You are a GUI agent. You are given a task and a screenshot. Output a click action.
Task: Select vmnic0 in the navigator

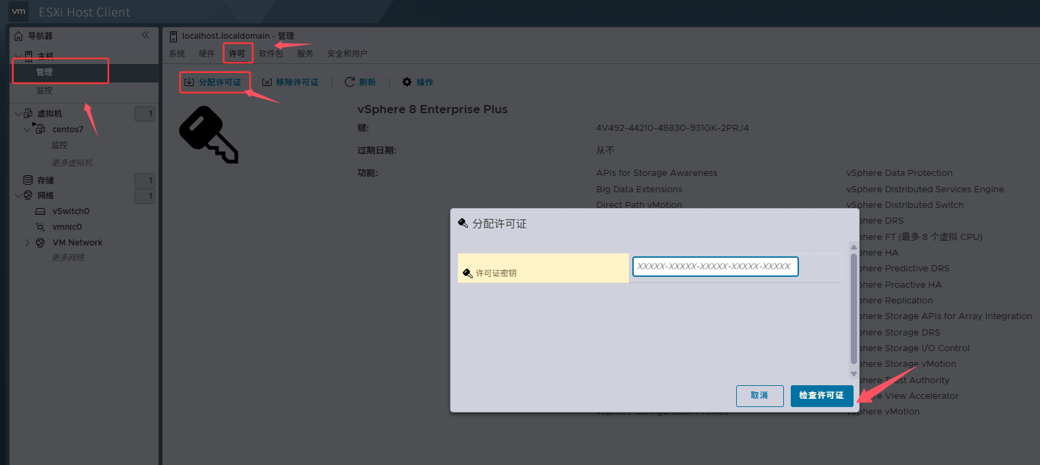coord(67,227)
